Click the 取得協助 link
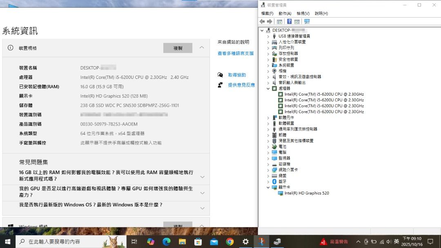 (237, 75)
